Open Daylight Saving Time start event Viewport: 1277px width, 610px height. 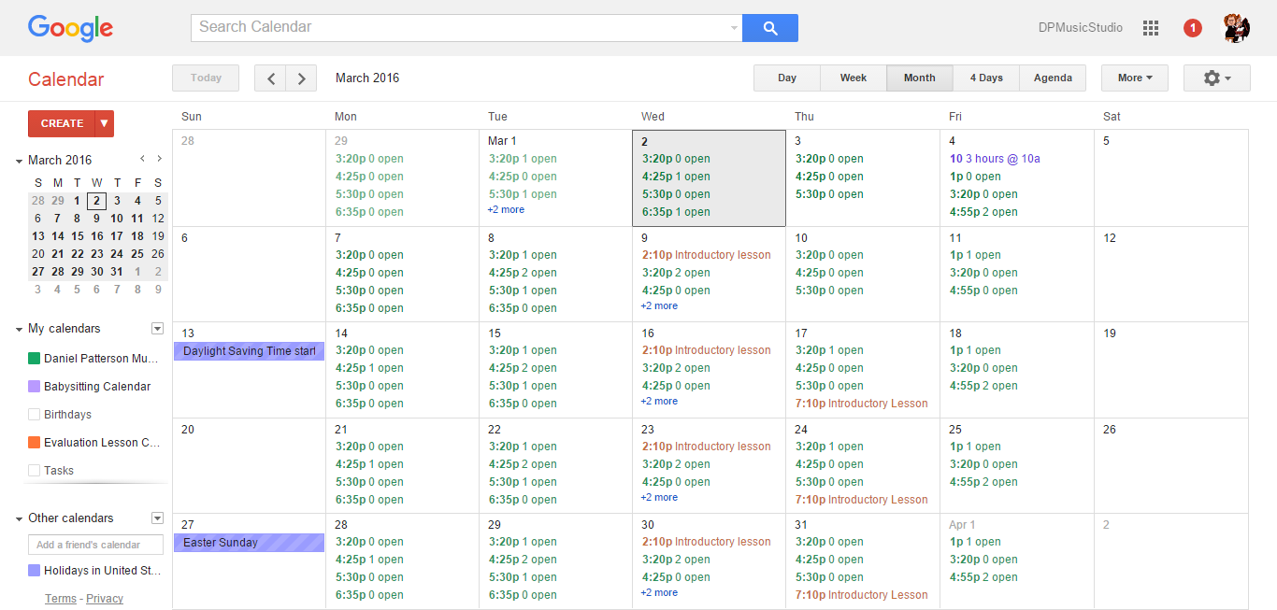tap(249, 351)
